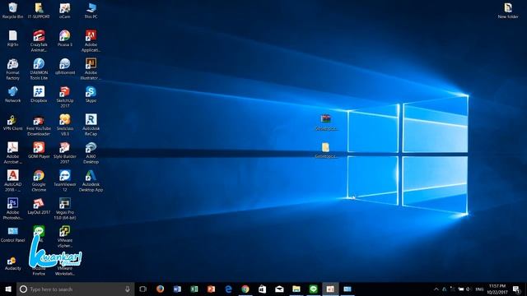Open the Action Center notifications
This screenshot has height=296, width=527.
pos(517,289)
